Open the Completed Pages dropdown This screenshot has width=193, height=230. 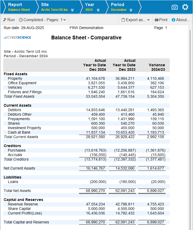point(42,20)
